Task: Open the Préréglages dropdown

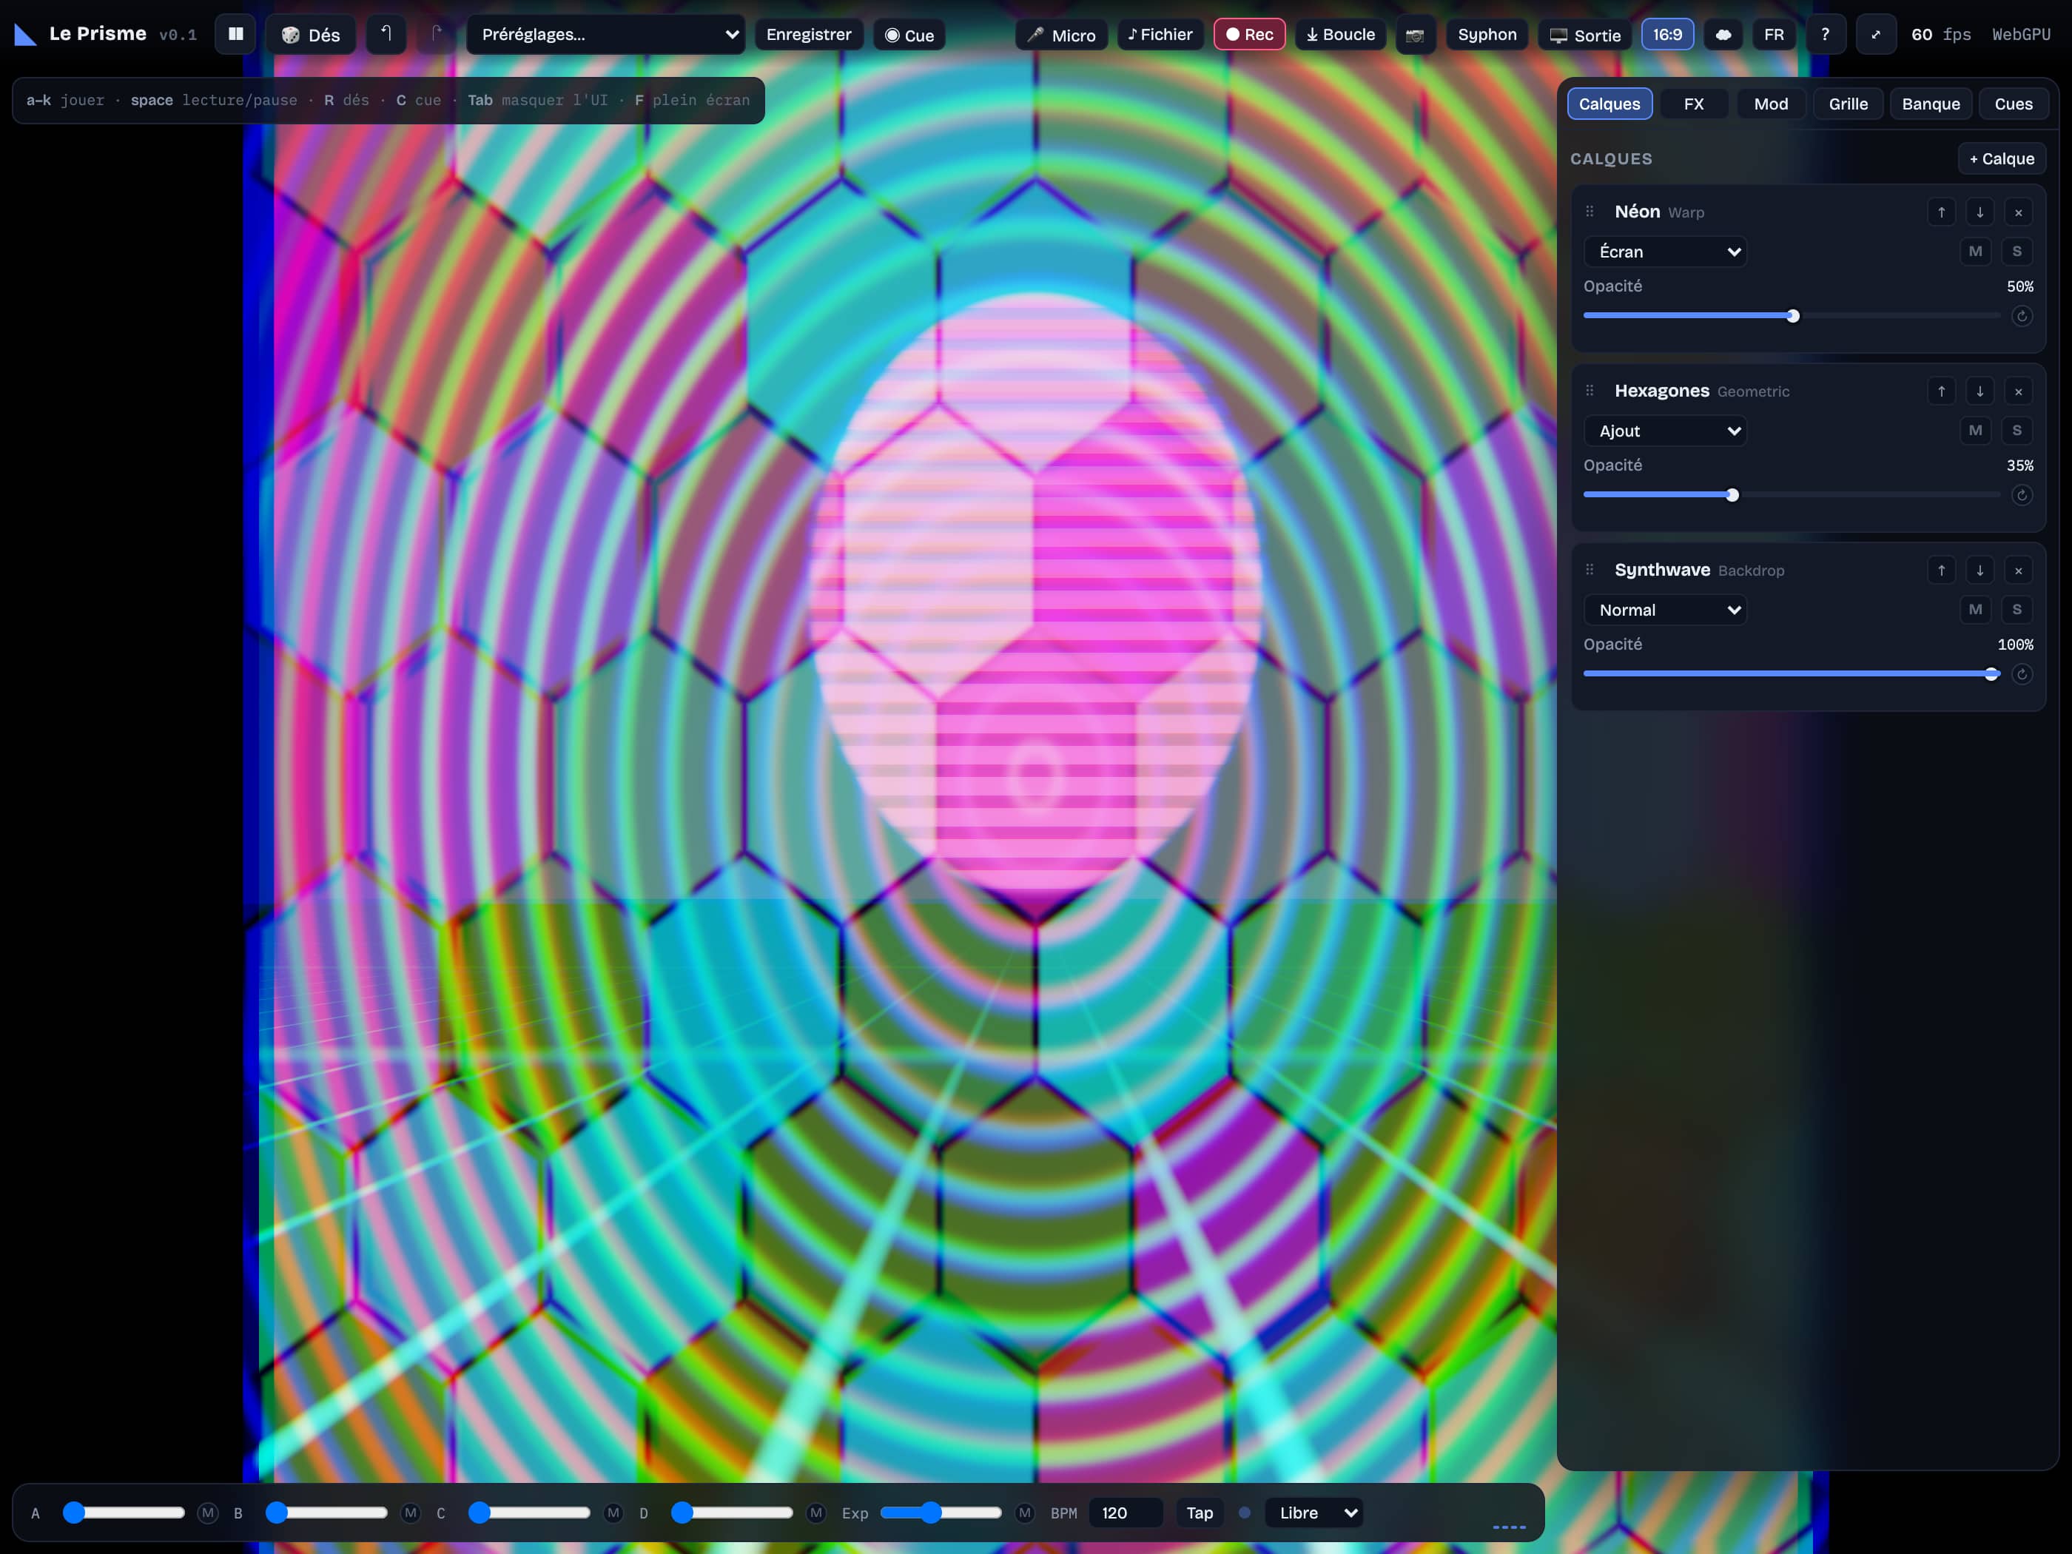Action: pos(606,35)
